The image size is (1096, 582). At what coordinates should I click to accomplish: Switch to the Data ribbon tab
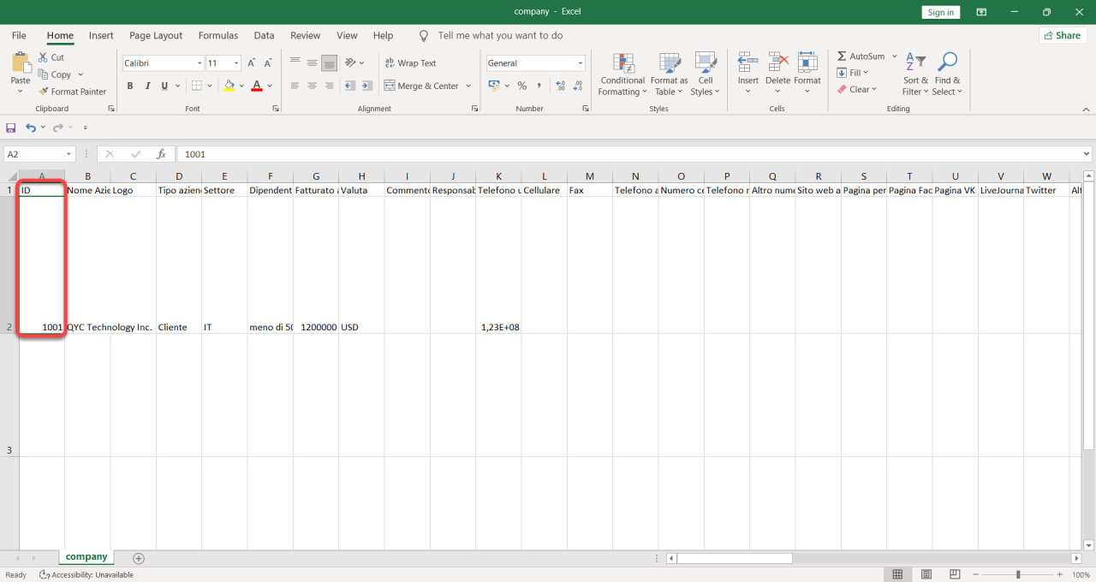click(x=264, y=36)
